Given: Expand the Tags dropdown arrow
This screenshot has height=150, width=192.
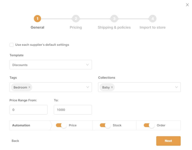Looking at the screenshot, I should pyautogui.click(x=88, y=87).
